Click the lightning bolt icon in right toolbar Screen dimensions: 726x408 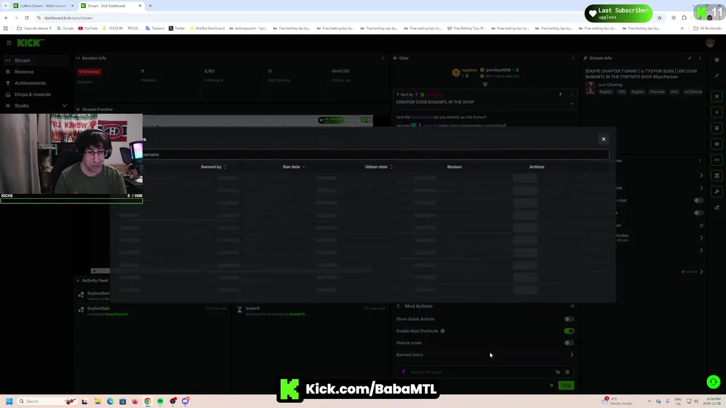click(x=717, y=112)
